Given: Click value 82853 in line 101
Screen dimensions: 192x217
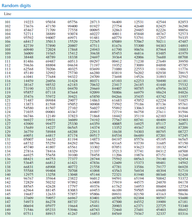Looking at the screenshot, I should 183,22.
